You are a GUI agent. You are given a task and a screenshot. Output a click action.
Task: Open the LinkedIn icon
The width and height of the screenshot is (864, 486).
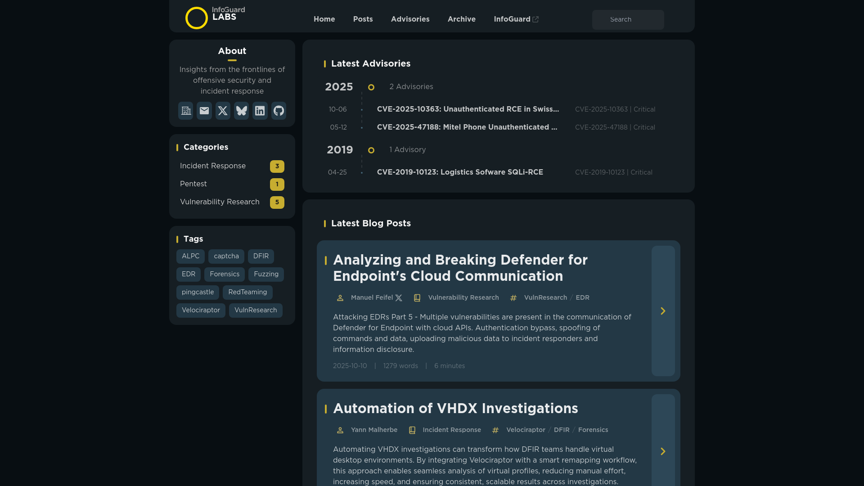pos(260,111)
